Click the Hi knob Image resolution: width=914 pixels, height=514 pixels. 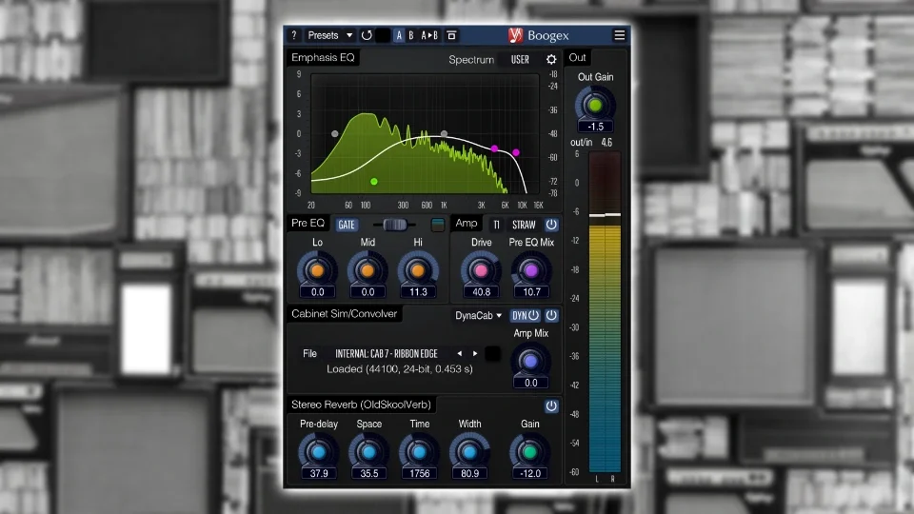pos(418,270)
